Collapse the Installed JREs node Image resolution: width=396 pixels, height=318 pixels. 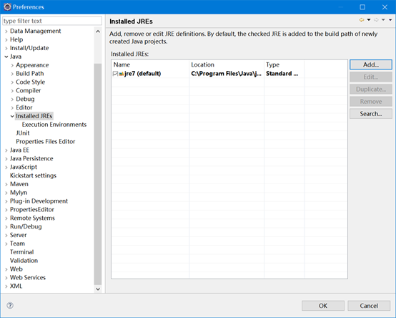pyautogui.click(x=12, y=116)
